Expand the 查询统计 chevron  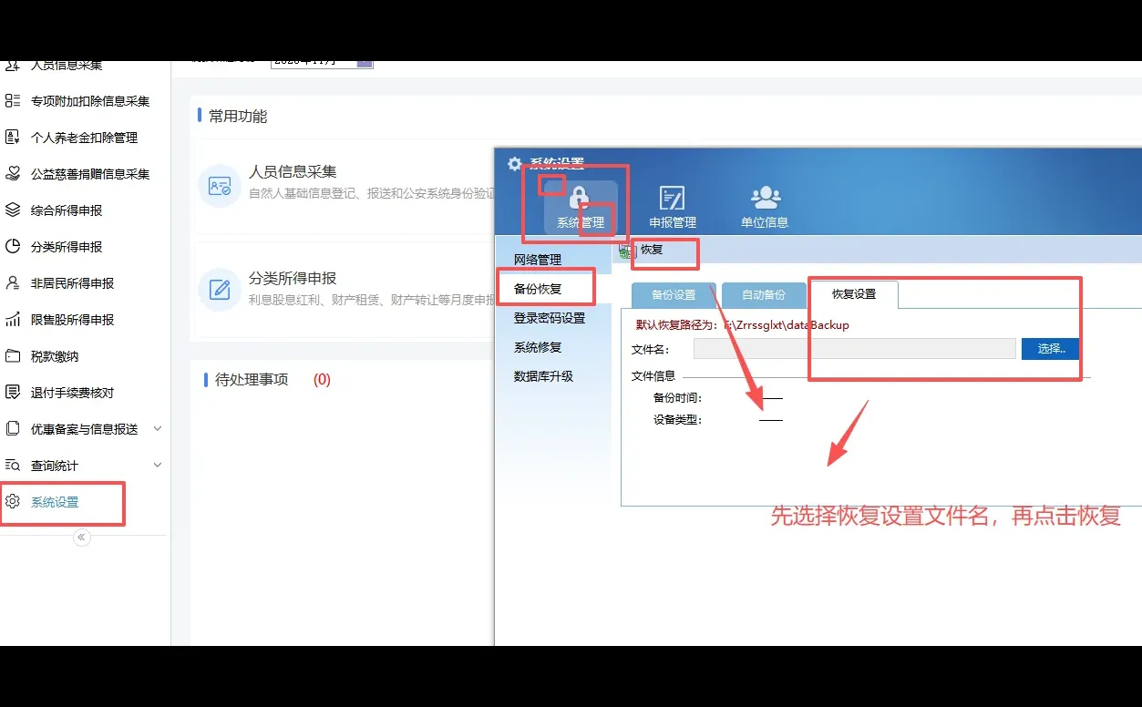pos(156,465)
